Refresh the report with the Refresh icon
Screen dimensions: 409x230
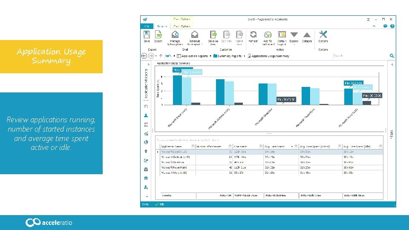[x=253, y=34]
